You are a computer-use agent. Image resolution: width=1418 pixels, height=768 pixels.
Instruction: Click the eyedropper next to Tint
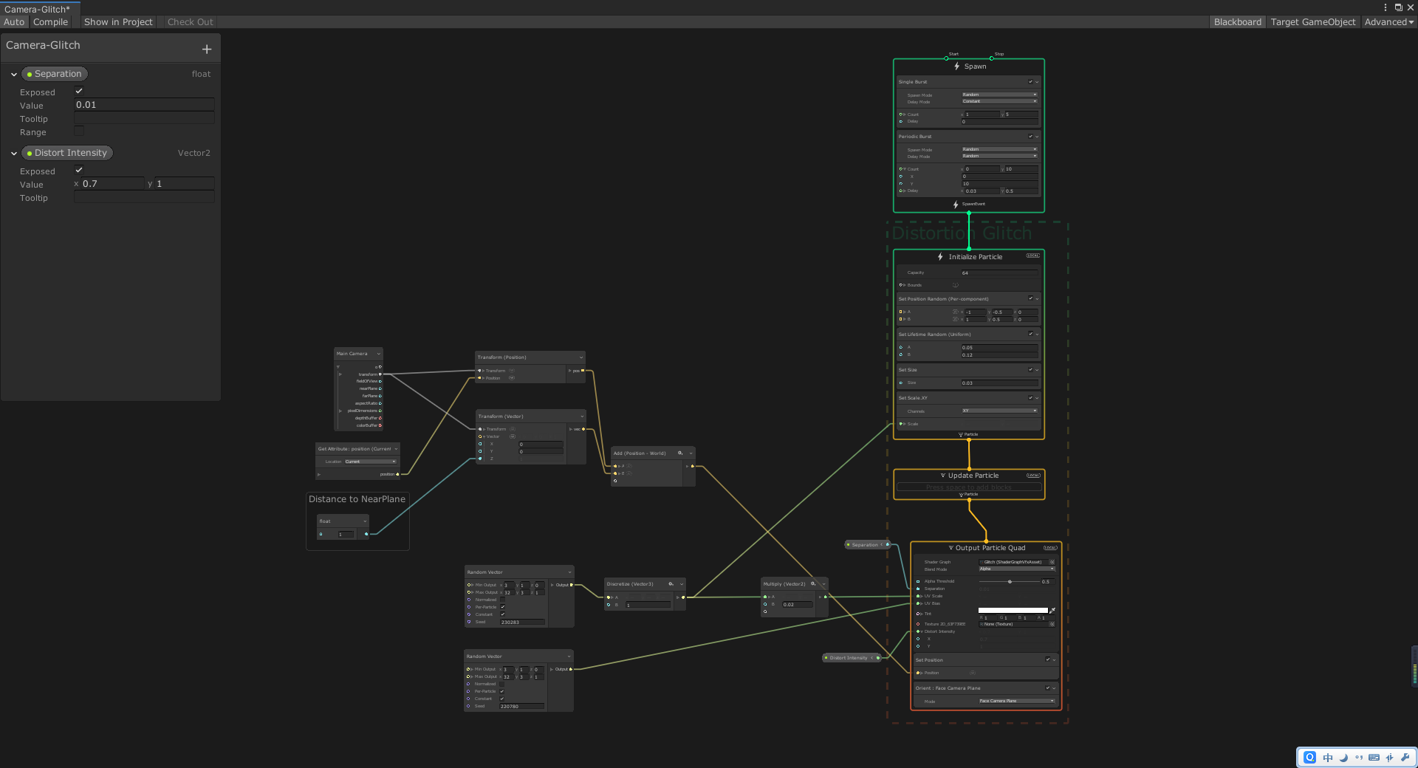[x=1052, y=611]
